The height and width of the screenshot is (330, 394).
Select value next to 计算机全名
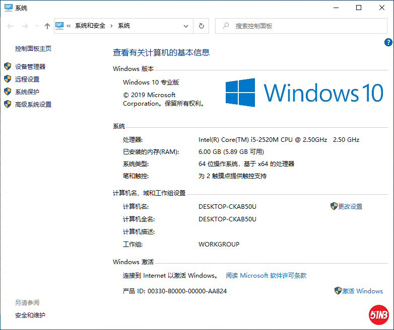(227, 219)
